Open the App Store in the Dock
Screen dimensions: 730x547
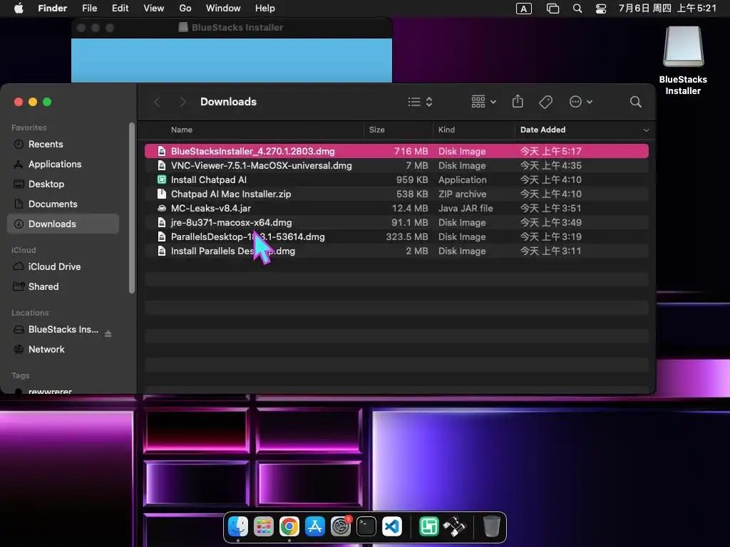(x=314, y=526)
